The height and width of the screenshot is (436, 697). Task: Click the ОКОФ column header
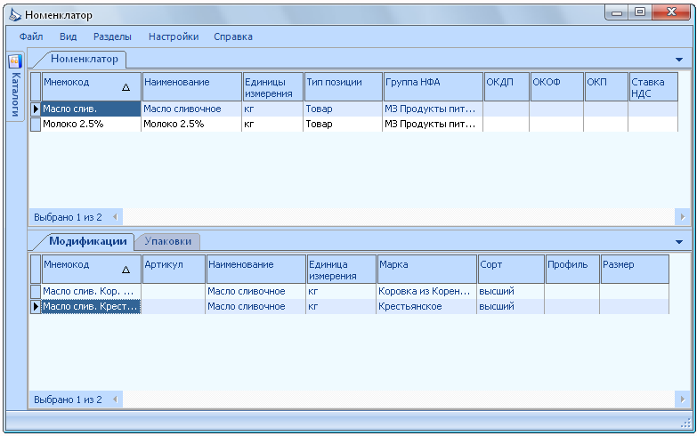[x=557, y=86]
